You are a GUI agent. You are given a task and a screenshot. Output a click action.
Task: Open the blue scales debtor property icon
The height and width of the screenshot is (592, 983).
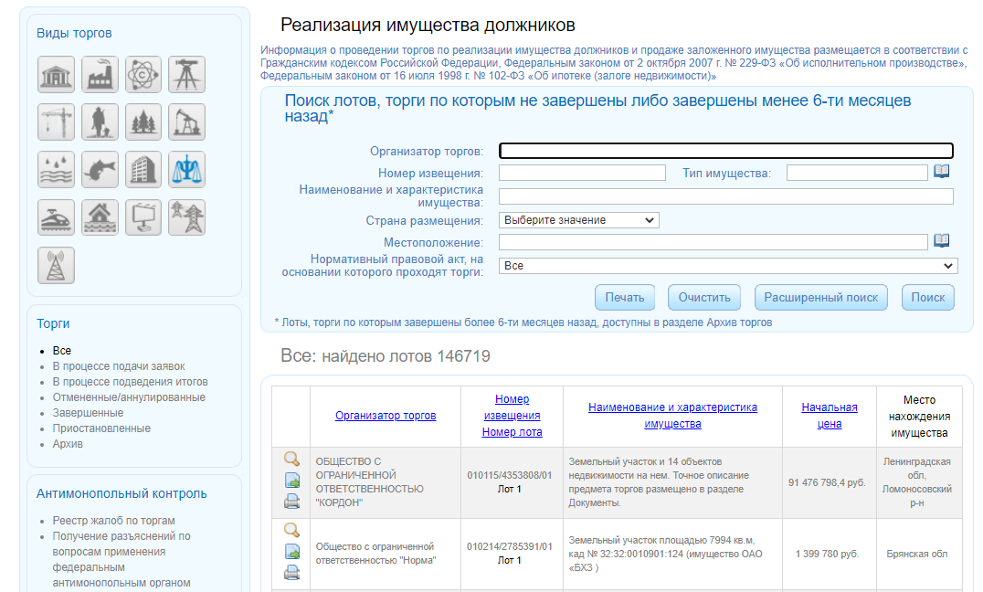point(186,169)
